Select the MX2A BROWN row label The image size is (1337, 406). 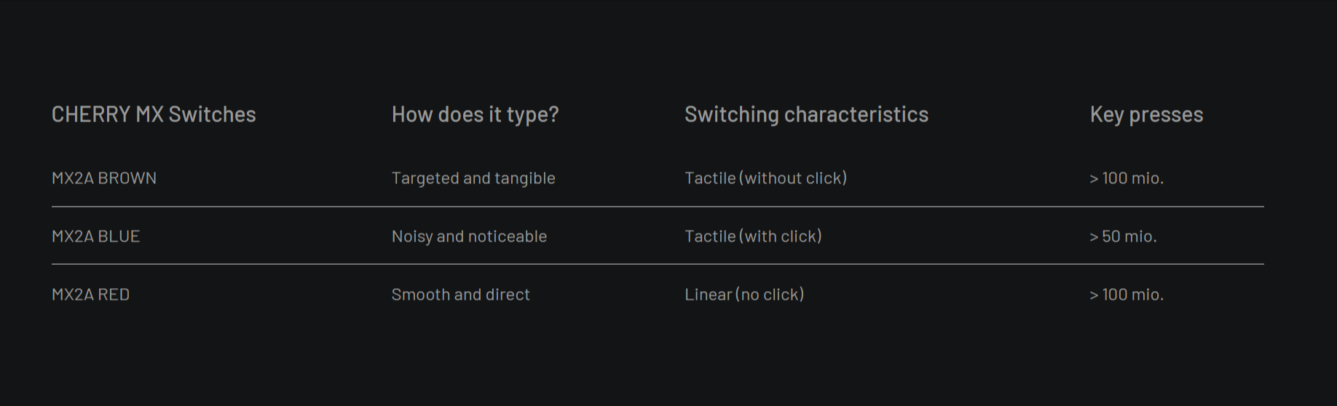(104, 178)
